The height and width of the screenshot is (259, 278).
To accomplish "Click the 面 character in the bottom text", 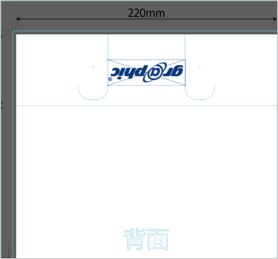I will pyautogui.click(x=158, y=239).
